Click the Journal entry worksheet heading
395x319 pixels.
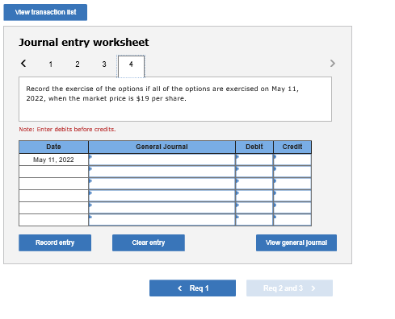tap(84, 43)
